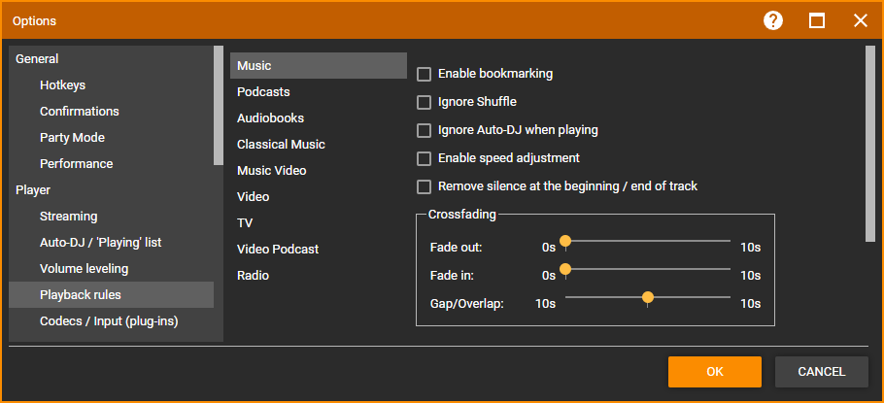
Task: Choose Classical Music from the list
Action: (x=281, y=145)
